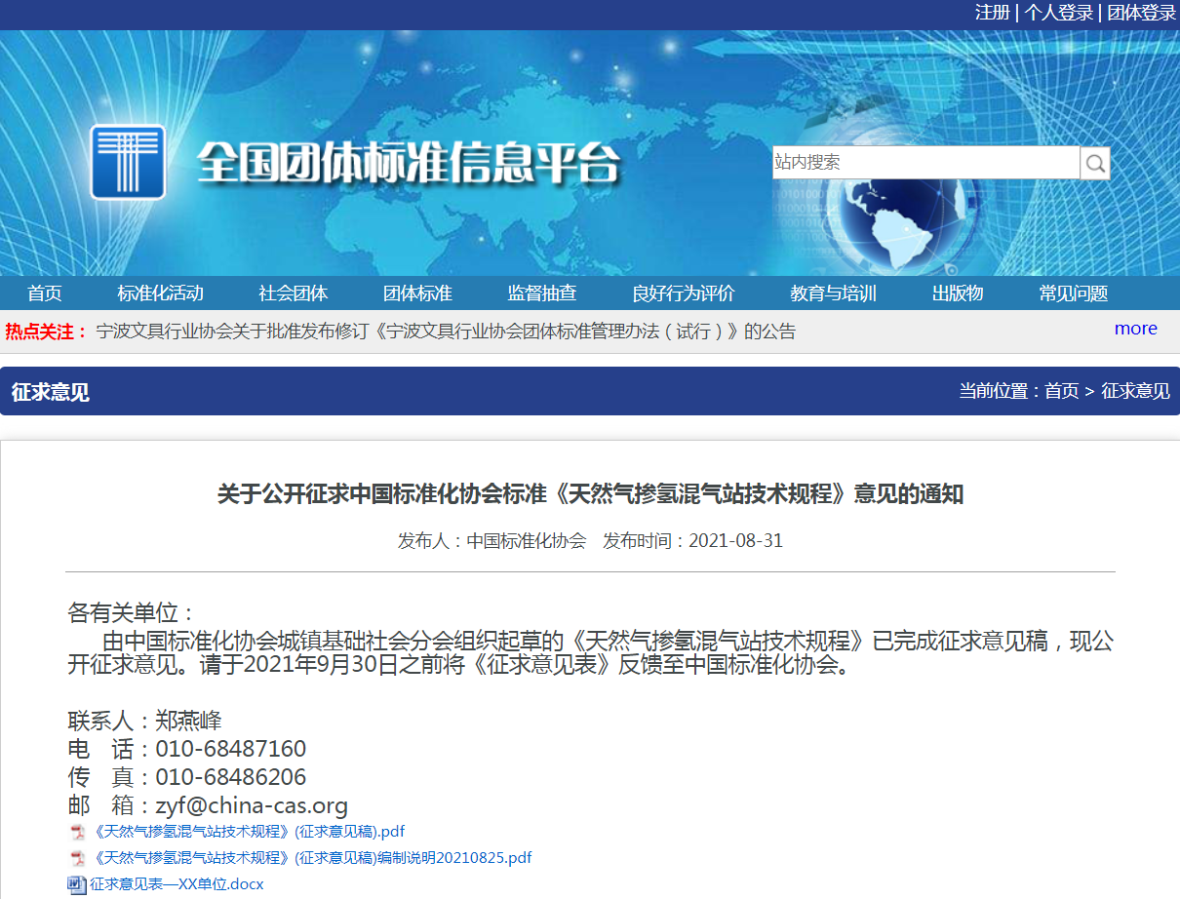Viewport: 1180px width, 899px height.
Task: Open 教育与培训 menu item
Action: point(833,293)
